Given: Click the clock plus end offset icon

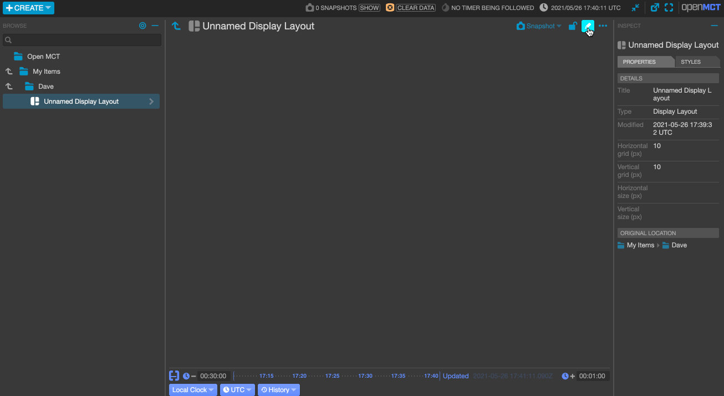Looking at the screenshot, I should tap(568, 376).
